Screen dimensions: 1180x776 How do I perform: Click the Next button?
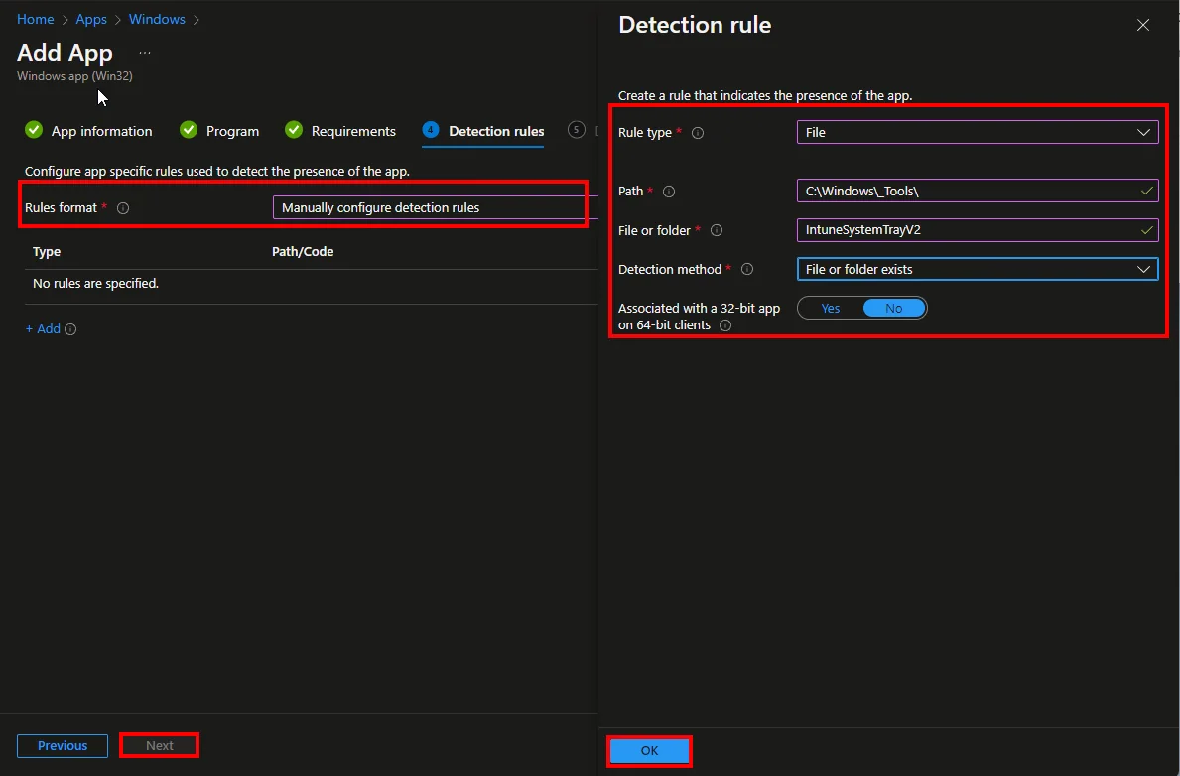[160, 746]
